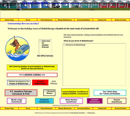Open the red Around Mablethorpe button

coord(40,83)
